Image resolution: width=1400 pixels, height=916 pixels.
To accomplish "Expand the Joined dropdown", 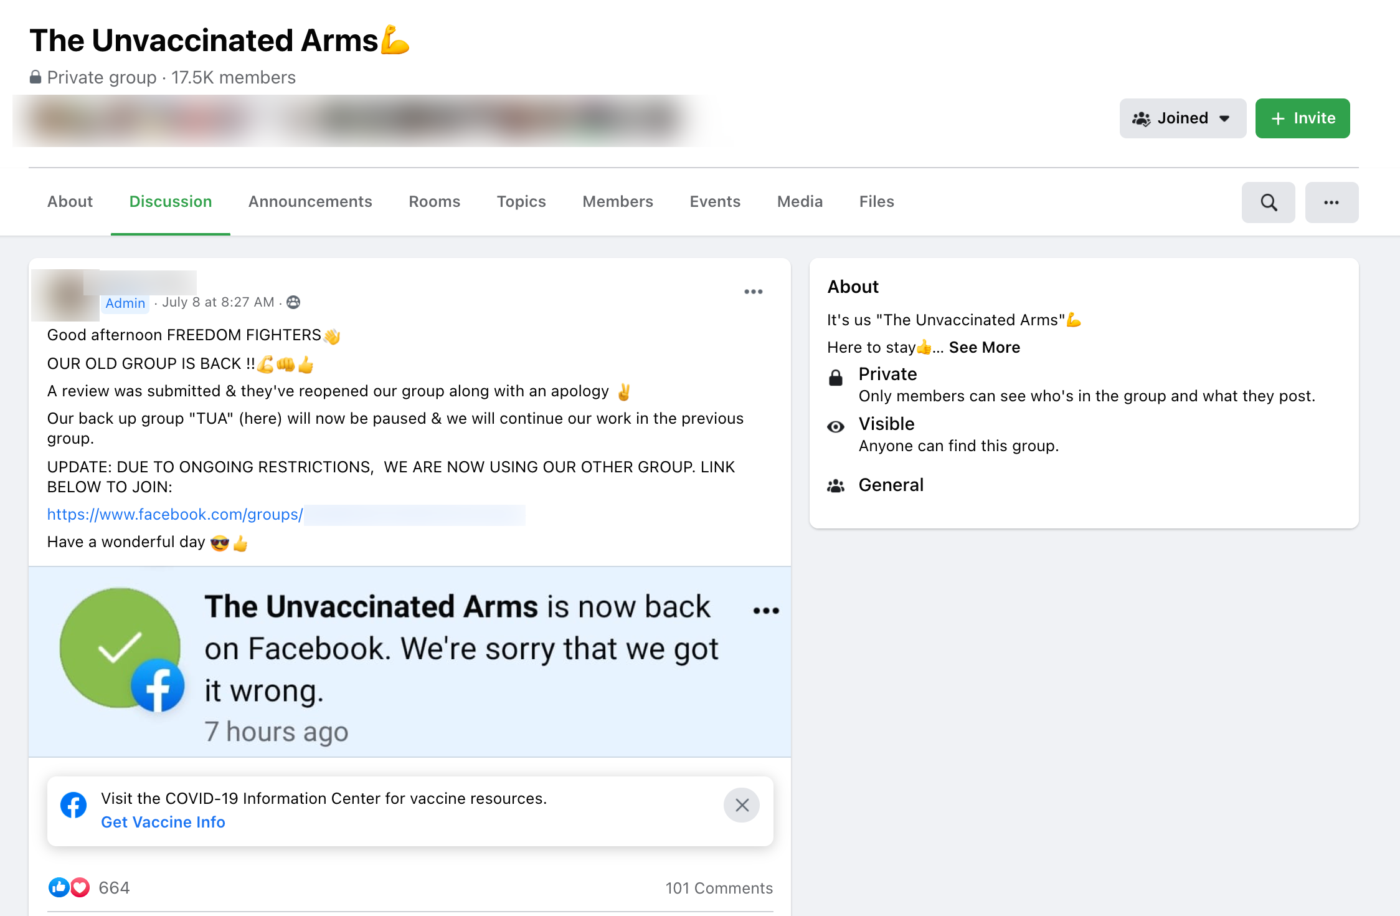I will [x=1182, y=118].
